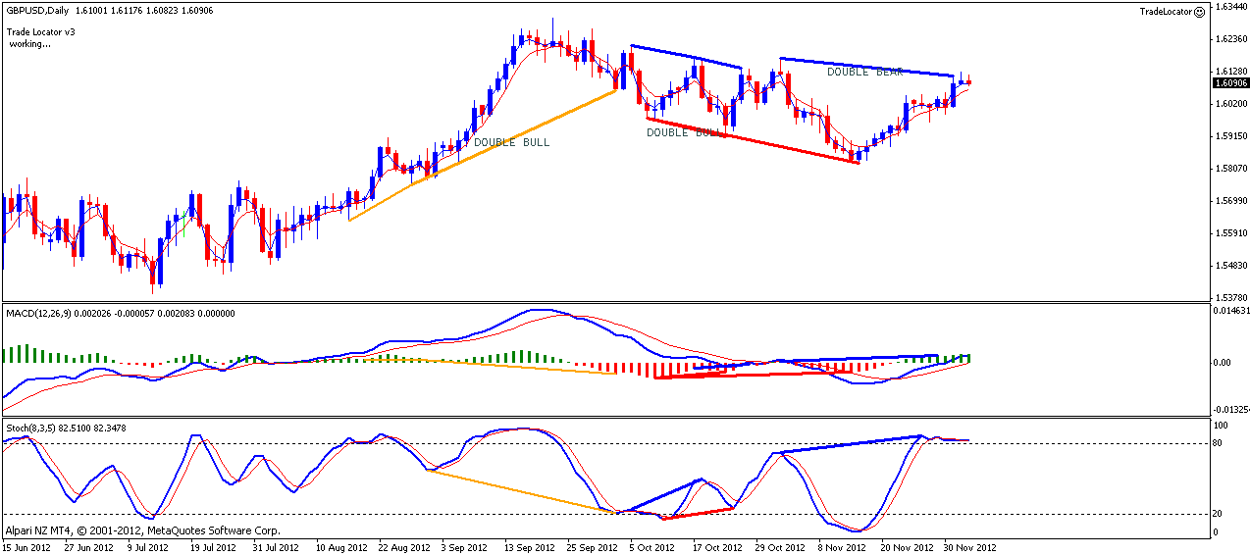Select DOUBLE BULL label above red trendline

pos(685,131)
